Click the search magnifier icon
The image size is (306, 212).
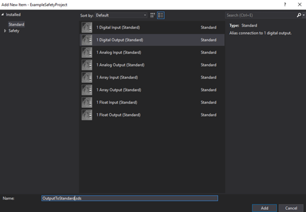(x=299, y=15)
